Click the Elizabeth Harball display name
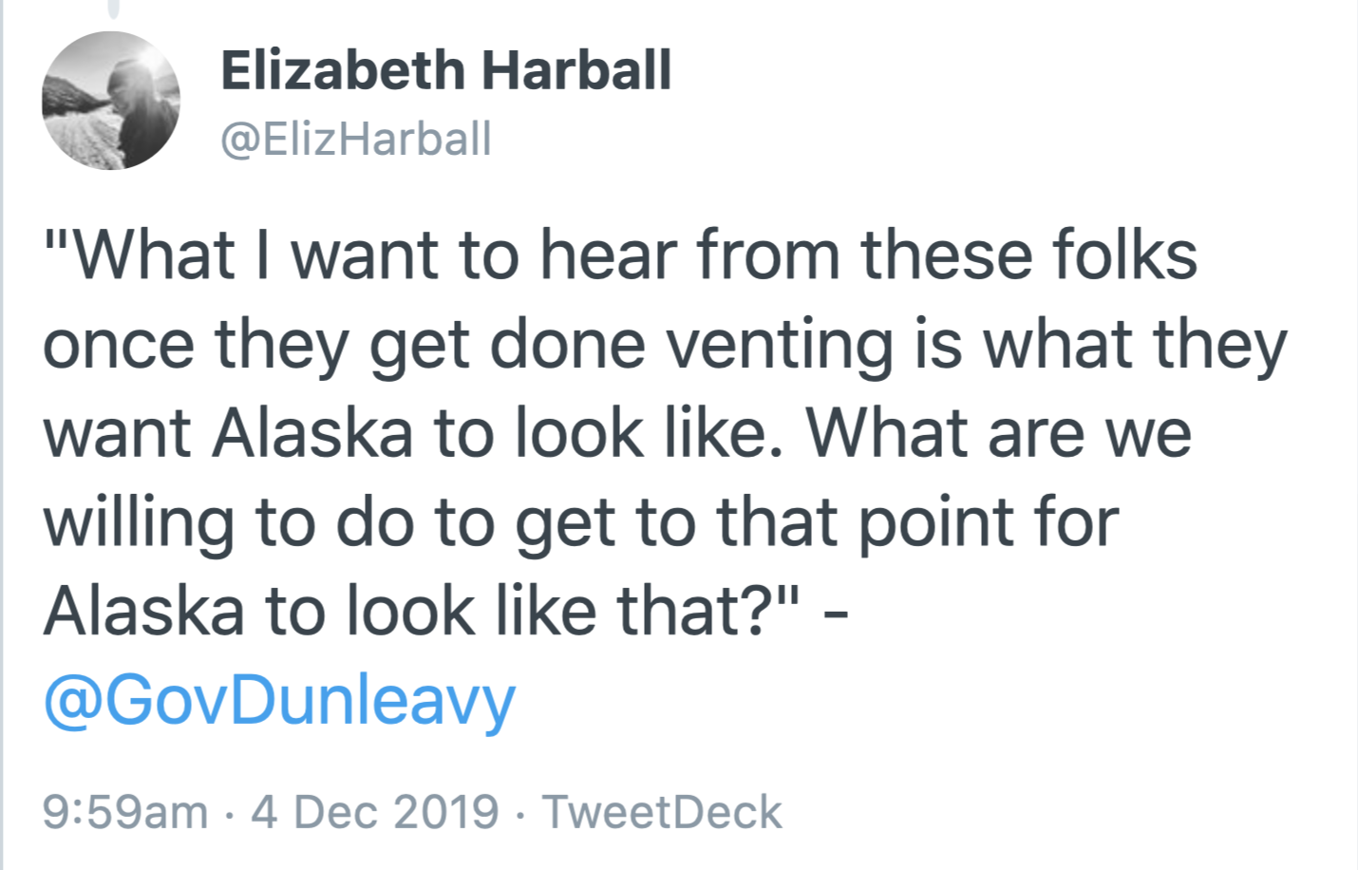This screenshot has width=1358, height=870. (446, 71)
